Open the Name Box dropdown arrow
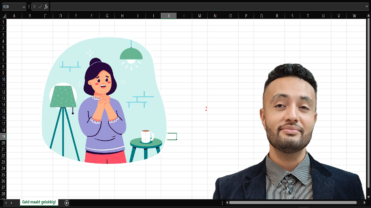Viewport: 371px width, 208px height. (x=24, y=7)
